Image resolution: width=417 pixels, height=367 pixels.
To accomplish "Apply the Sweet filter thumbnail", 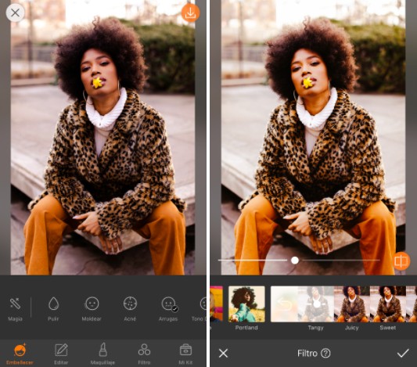I will coord(388,304).
